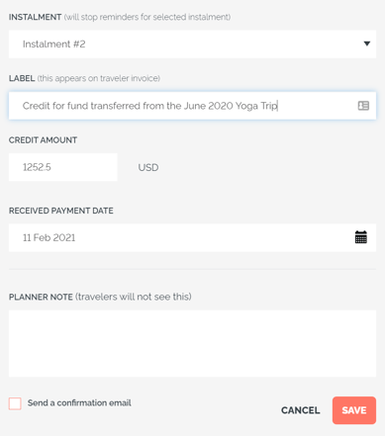Click into the Credit Amount field

(63, 167)
